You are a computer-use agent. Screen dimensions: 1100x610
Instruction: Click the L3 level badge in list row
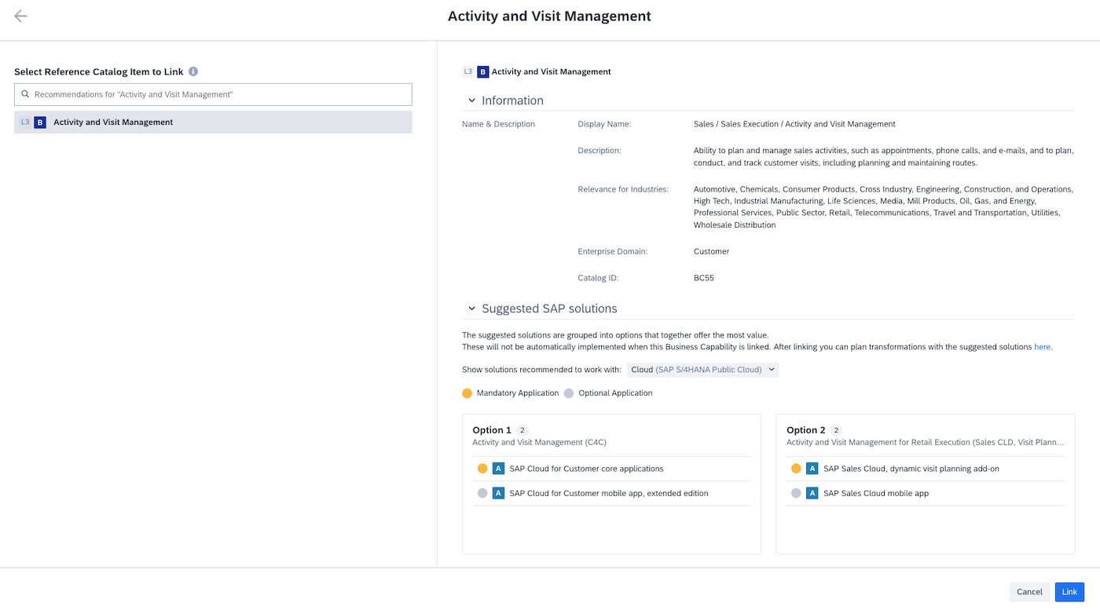click(x=25, y=122)
